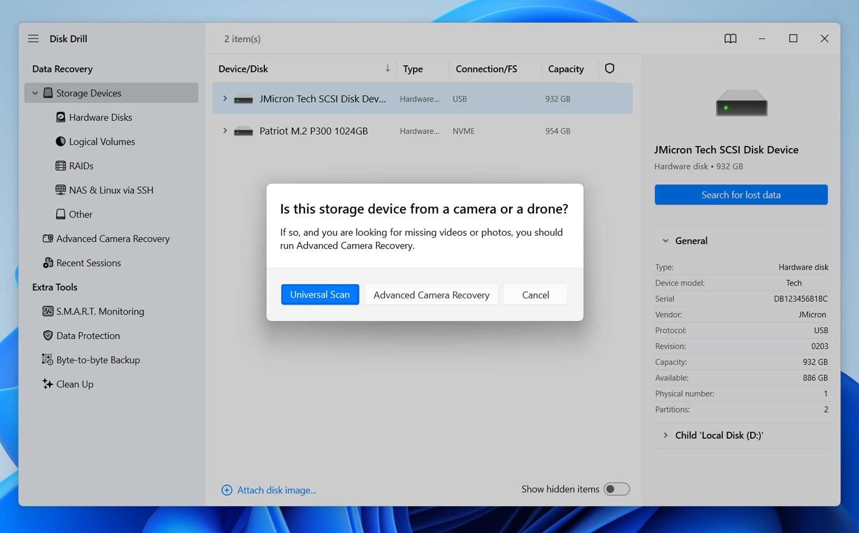Viewport: 859px width, 533px height.
Task: Open Advanced Camera Recovery in sidebar
Action: [112, 238]
